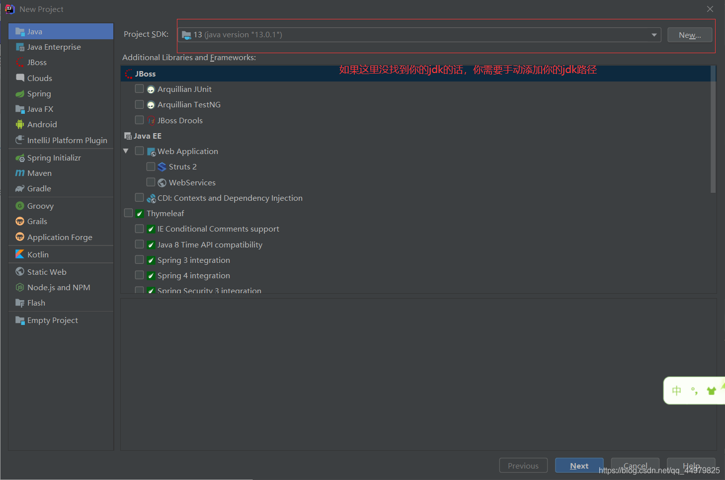Click the frameworks list vertical scrollbar
This screenshot has width=725, height=480.
pos(713,129)
